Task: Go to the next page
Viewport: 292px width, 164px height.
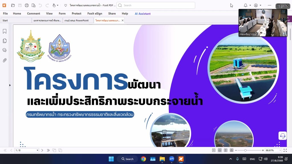Action: click(42, 150)
